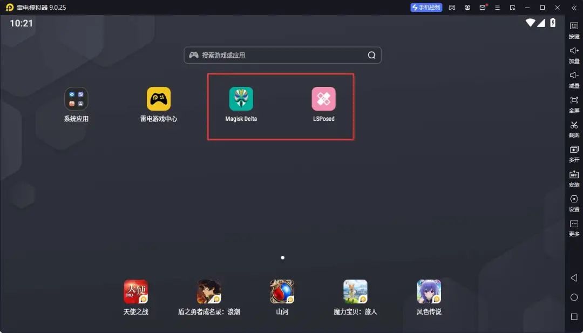Click the 搜索游戏或应用 search field
Viewport: 583px width, 333px height.
(282, 55)
